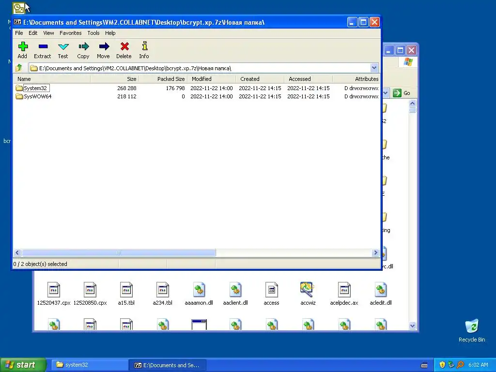Viewport: 496px width, 372px height.
Task: Open the Tools menu
Action: coord(93,33)
